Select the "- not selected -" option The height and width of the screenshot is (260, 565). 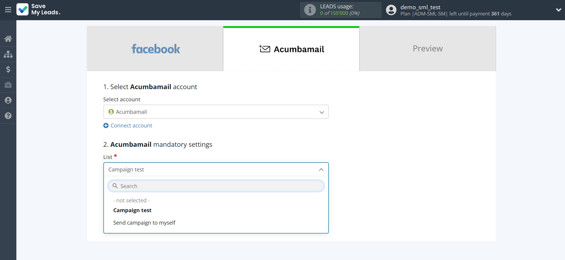[x=131, y=201]
